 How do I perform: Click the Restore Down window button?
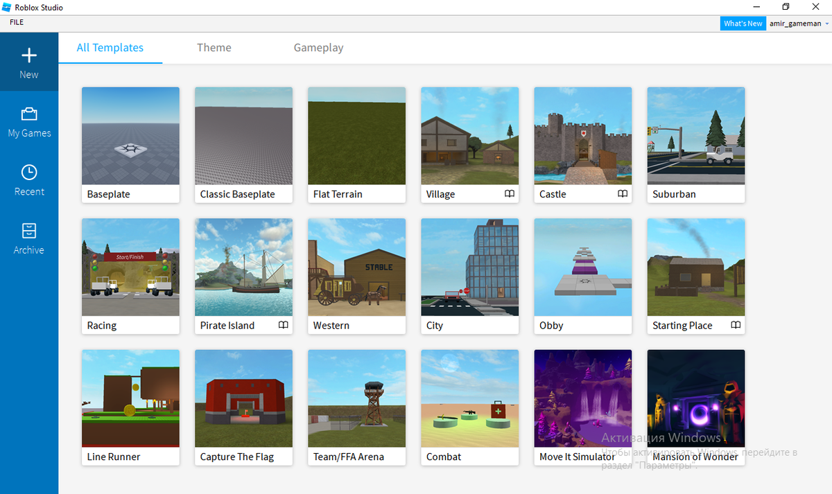[786, 7]
